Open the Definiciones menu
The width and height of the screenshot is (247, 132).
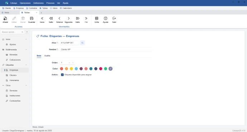pos(38,3)
